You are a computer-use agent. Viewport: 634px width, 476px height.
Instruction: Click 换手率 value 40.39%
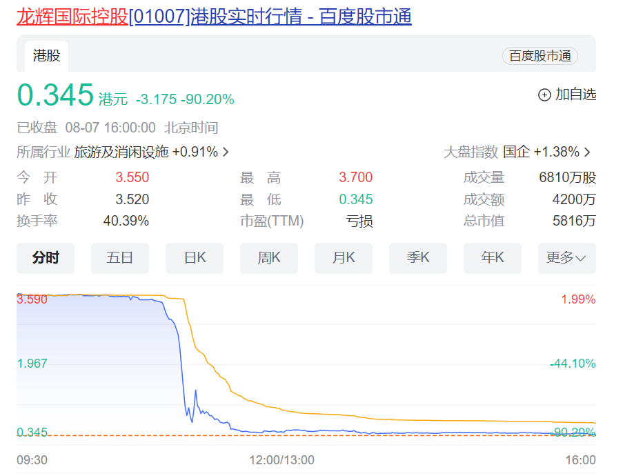point(126,221)
